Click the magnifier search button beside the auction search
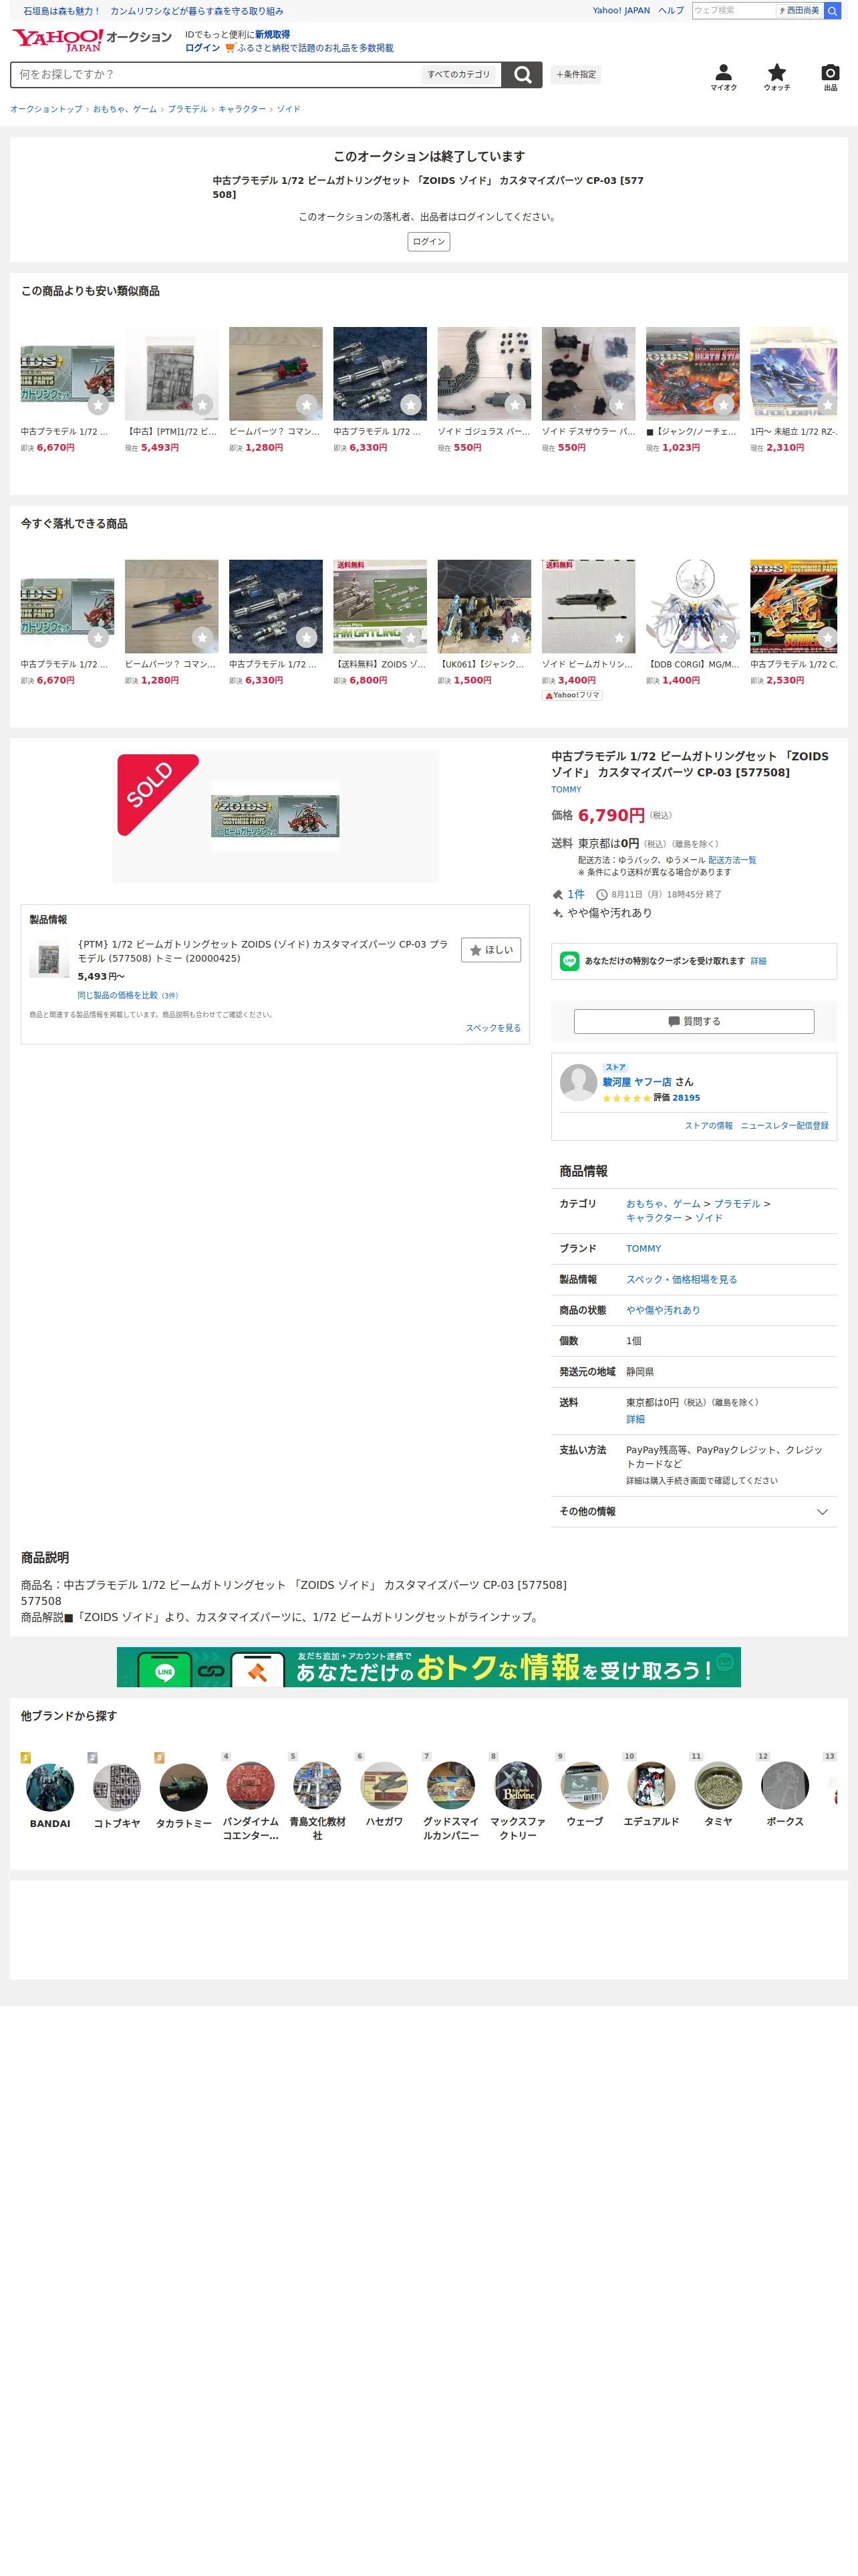 (x=521, y=75)
